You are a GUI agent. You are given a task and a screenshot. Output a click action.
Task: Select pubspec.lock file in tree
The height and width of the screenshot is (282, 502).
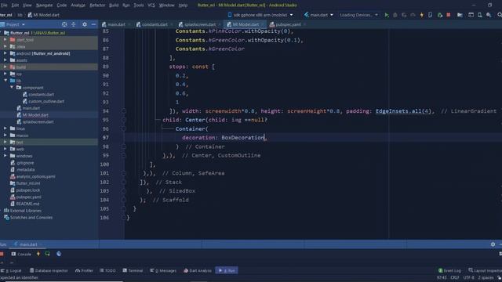click(x=28, y=190)
